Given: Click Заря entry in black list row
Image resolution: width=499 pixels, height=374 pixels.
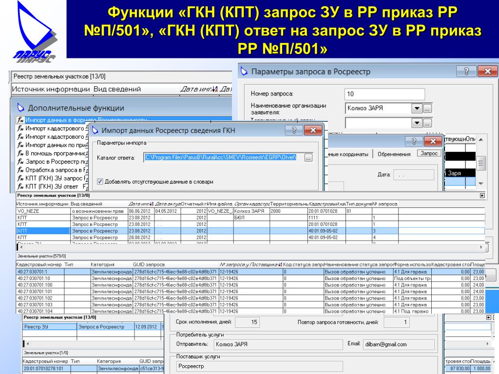Looking at the screenshot, I should (x=460, y=173).
